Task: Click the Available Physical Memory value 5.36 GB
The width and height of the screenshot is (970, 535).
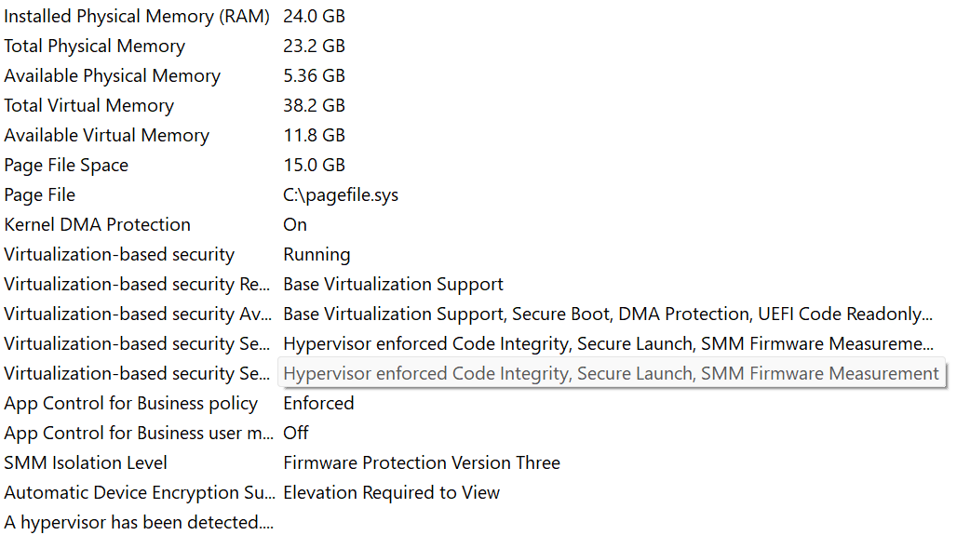Action: coord(314,75)
